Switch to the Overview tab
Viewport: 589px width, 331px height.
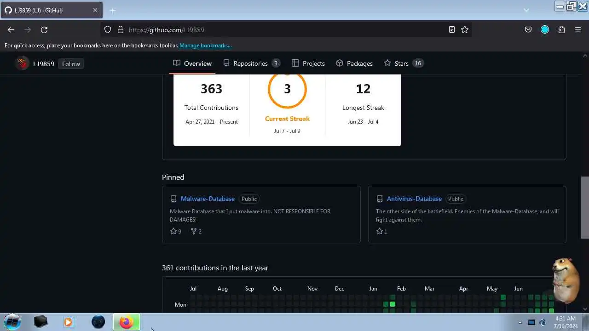[x=192, y=63]
